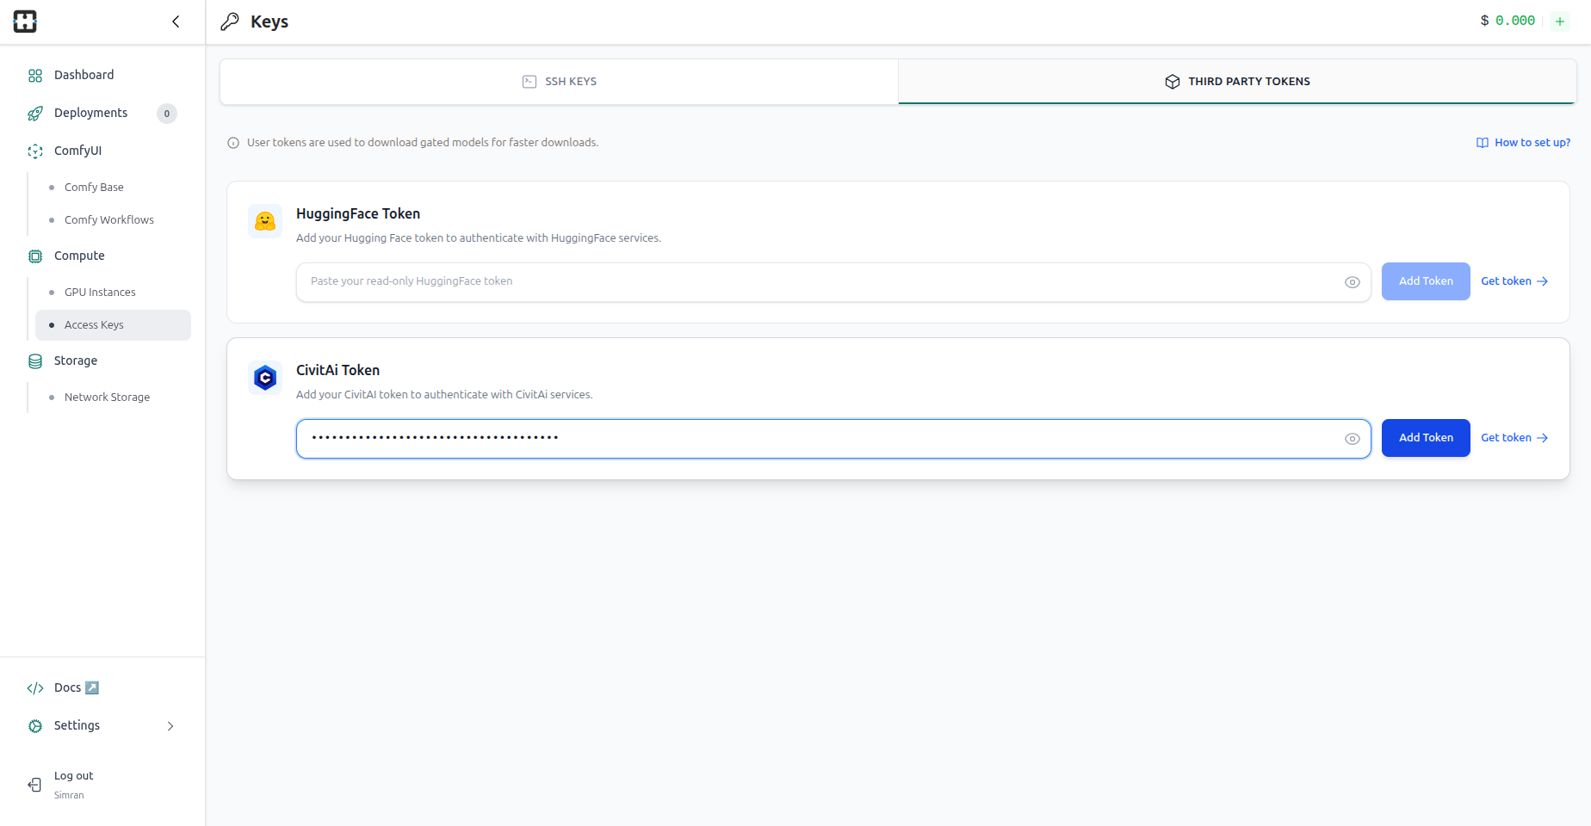Click the CivitAi hexagon logo
This screenshot has height=826, width=1591.
tap(265, 378)
